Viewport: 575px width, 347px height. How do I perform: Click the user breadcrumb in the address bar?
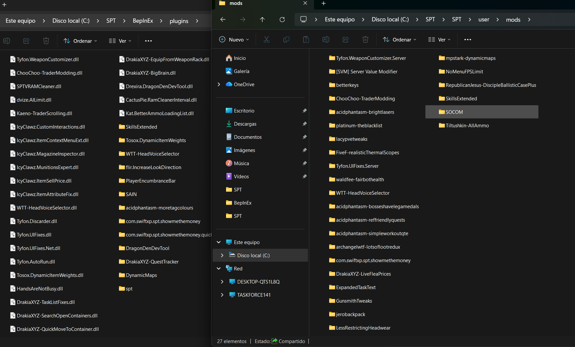(484, 19)
